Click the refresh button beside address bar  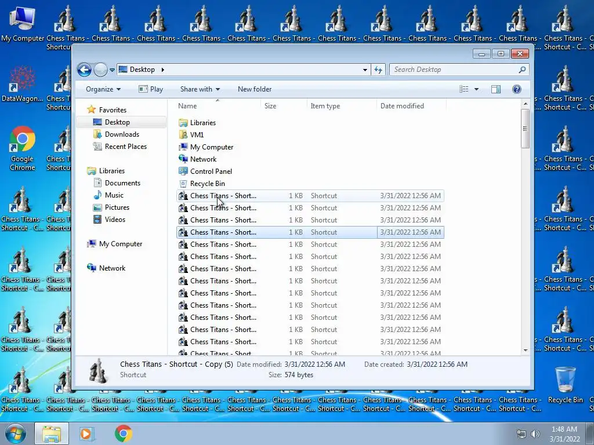click(378, 70)
